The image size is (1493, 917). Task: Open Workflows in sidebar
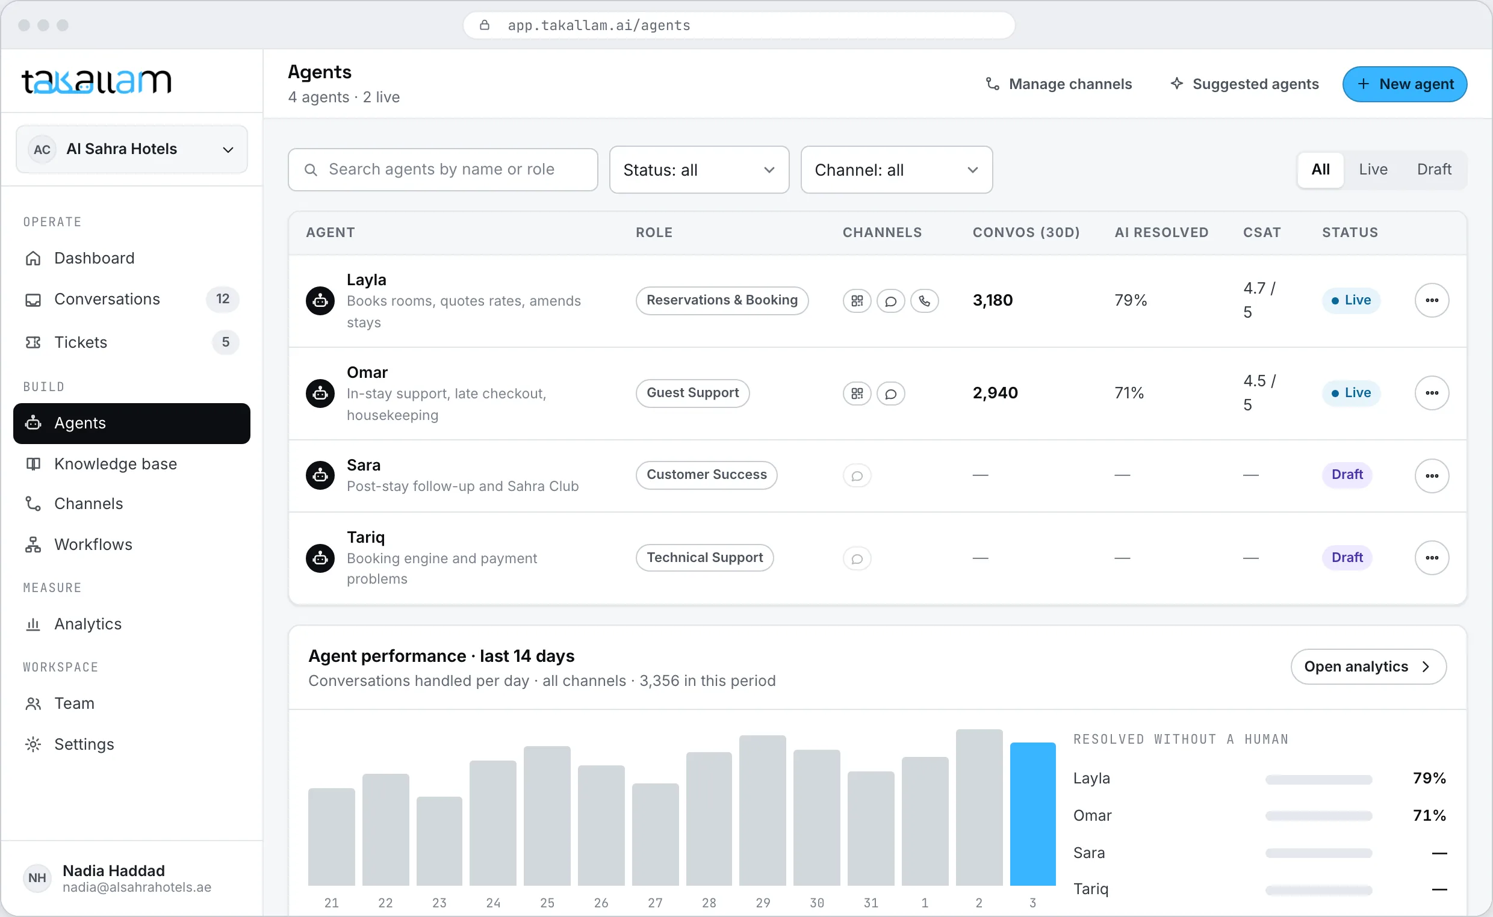click(x=132, y=545)
